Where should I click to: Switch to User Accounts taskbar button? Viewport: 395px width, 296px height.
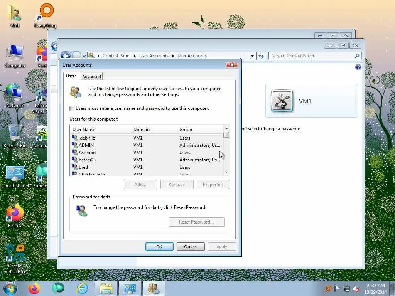click(x=154, y=288)
